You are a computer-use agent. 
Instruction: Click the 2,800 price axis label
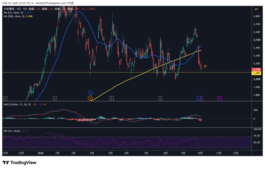[x=256, y=16]
